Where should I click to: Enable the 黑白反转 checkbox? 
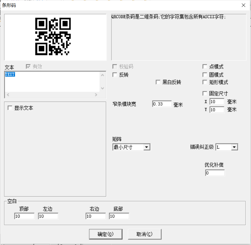coord(158,82)
